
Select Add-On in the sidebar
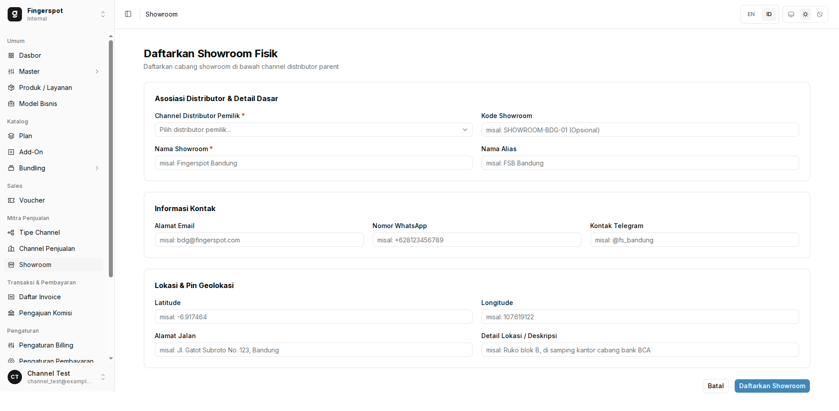(x=54, y=152)
